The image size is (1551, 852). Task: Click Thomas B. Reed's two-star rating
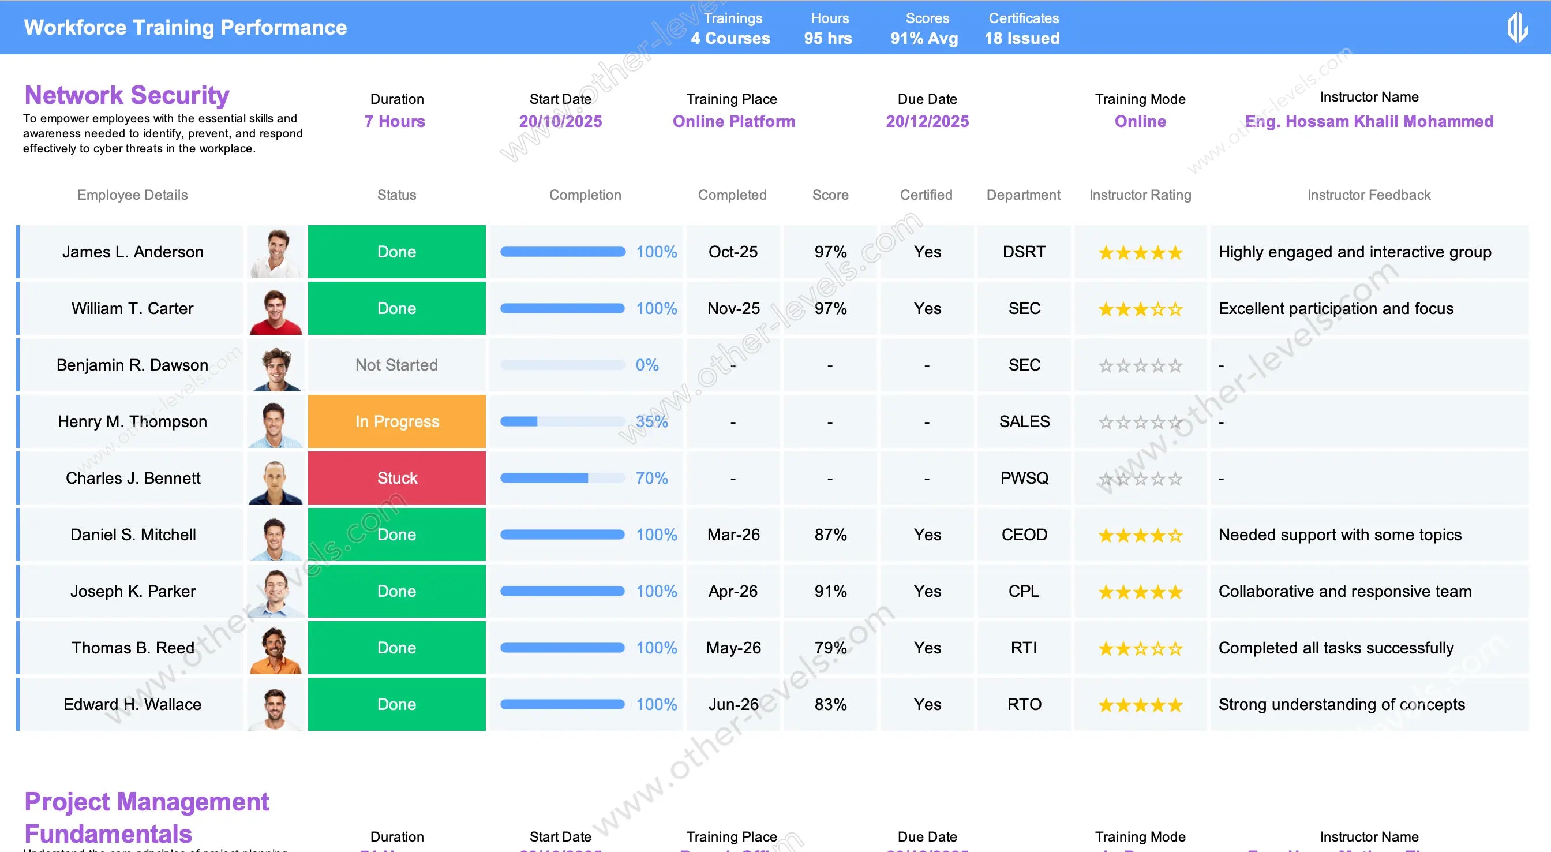click(1140, 648)
